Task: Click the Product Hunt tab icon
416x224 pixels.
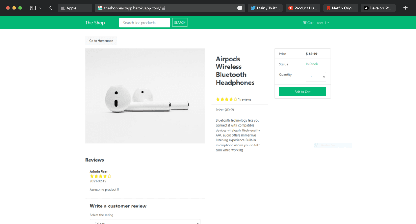Action: 291,8
